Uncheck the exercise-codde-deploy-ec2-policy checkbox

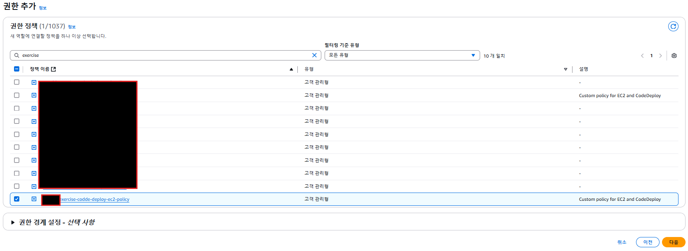tap(16, 199)
